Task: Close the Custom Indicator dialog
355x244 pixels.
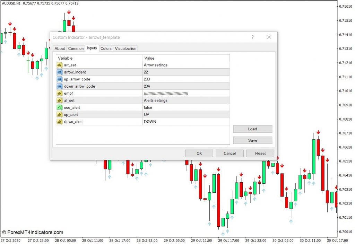Action: pos(269,37)
